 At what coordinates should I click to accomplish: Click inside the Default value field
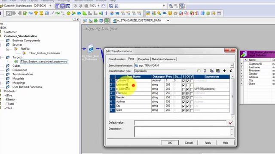click(x=180, y=123)
